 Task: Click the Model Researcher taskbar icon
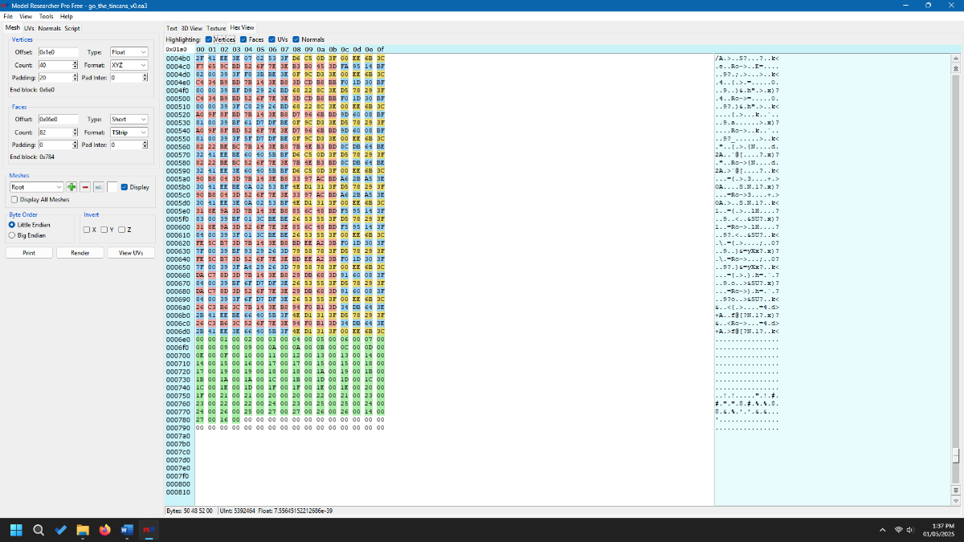point(148,530)
